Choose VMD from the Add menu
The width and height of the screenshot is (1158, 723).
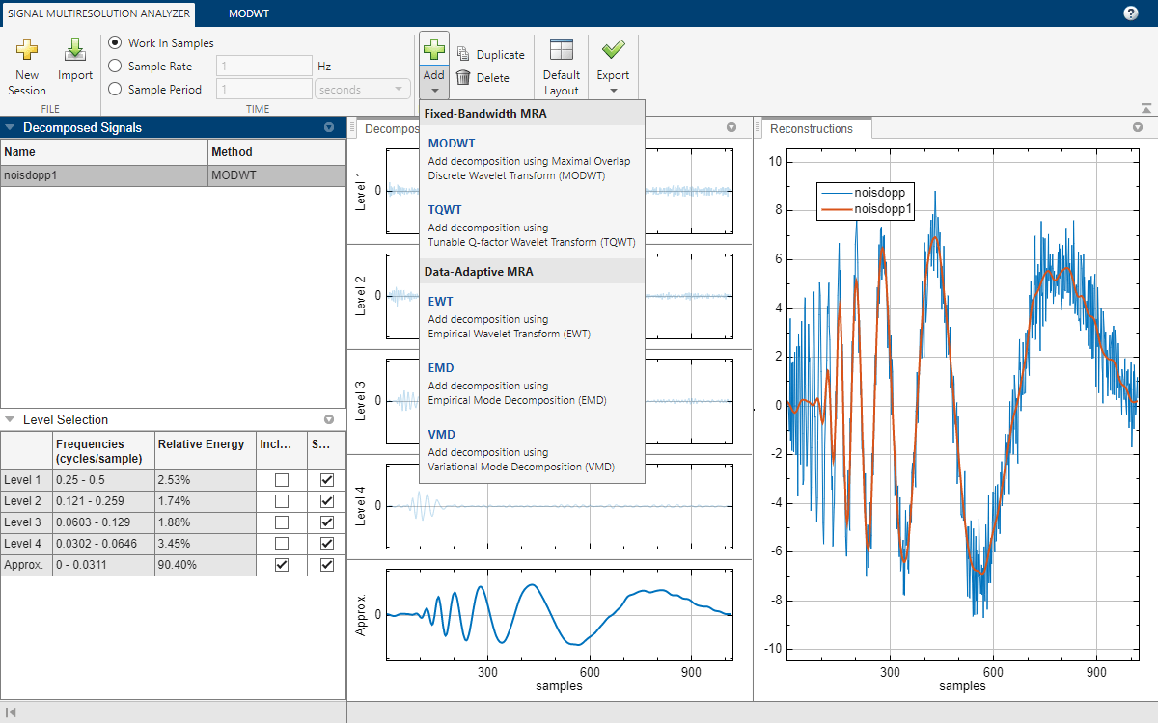(441, 435)
